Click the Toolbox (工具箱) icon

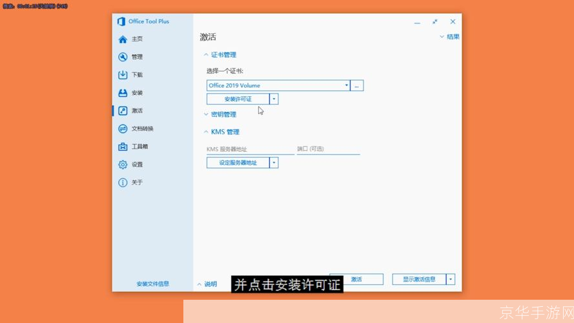click(123, 147)
